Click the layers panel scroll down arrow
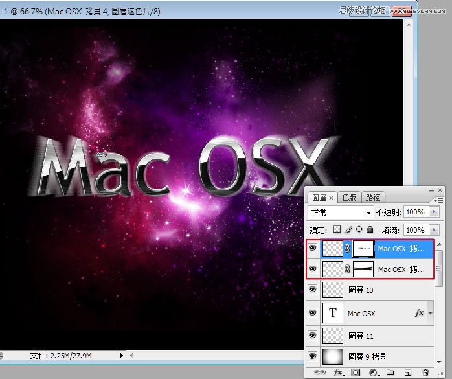This screenshot has width=452, height=379. [439, 362]
